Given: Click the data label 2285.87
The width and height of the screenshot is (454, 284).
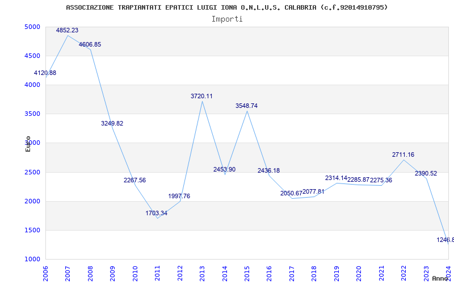Looking at the screenshot, I should [359, 179].
